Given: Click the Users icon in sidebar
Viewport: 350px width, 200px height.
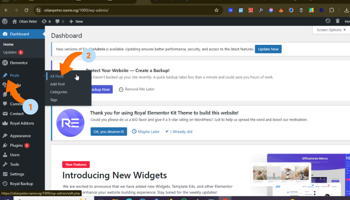Looking at the screenshot, I should click(5, 155).
